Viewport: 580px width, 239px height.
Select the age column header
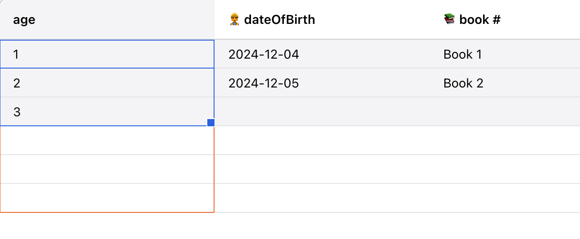pyautogui.click(x=24, y=20)
